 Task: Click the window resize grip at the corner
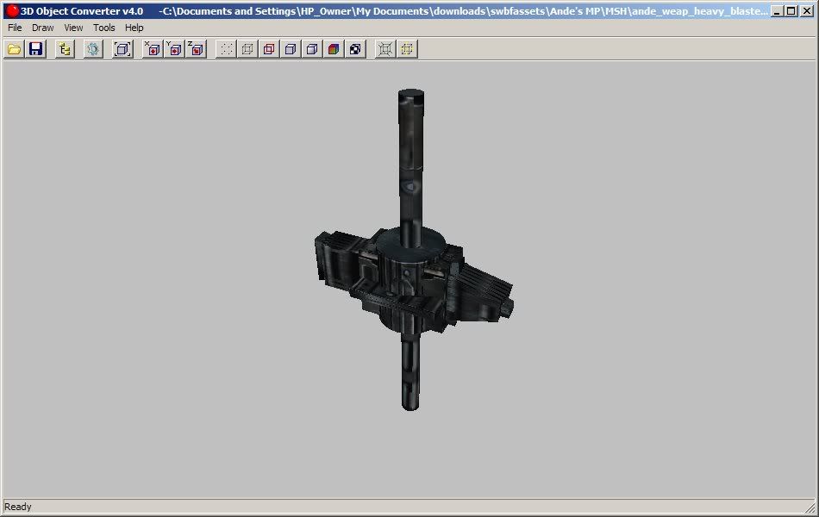pos(810,507)
